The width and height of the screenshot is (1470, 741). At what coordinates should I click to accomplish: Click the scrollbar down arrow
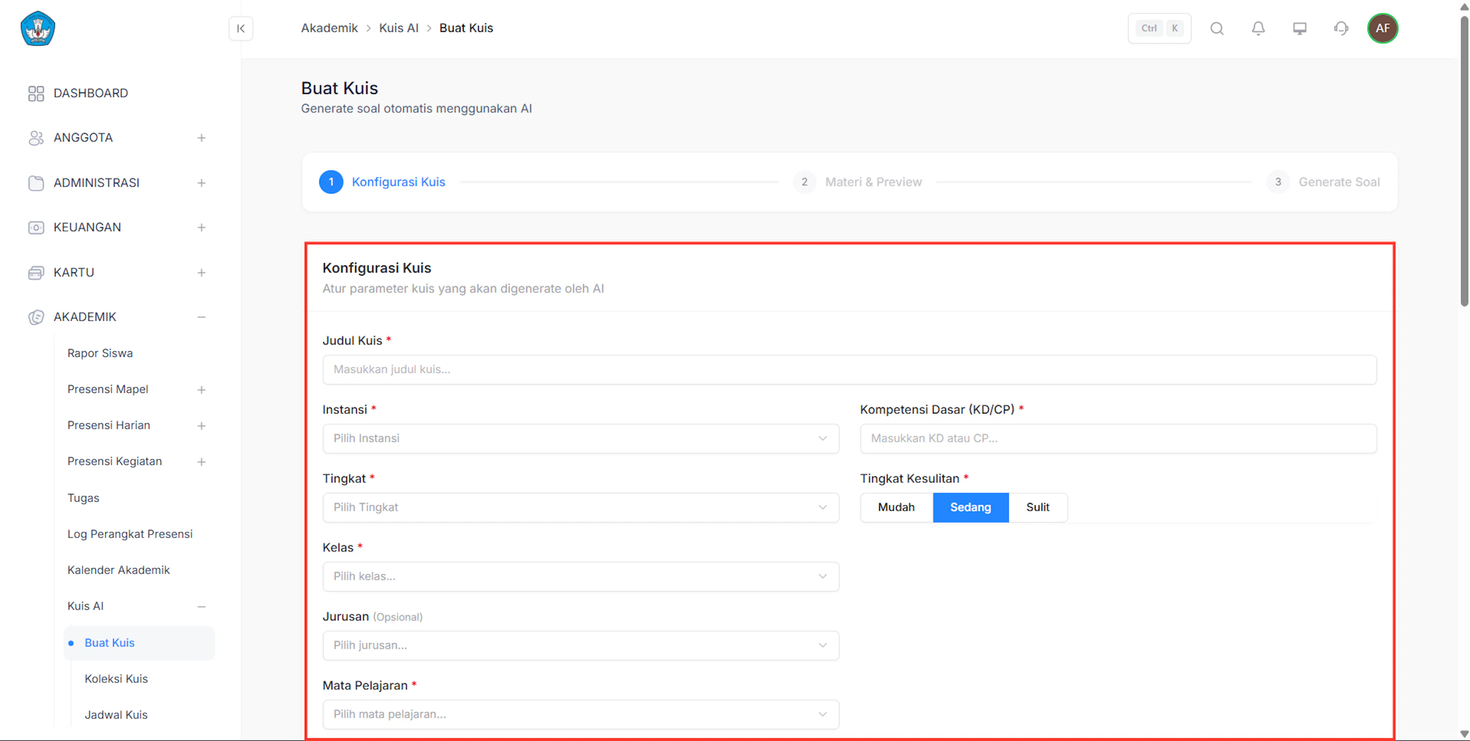pyautogui.click(x=1464, y=734)
